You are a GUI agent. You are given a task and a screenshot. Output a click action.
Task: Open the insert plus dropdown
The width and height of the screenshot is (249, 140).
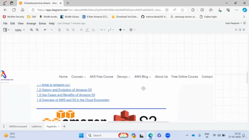point(122,30)
